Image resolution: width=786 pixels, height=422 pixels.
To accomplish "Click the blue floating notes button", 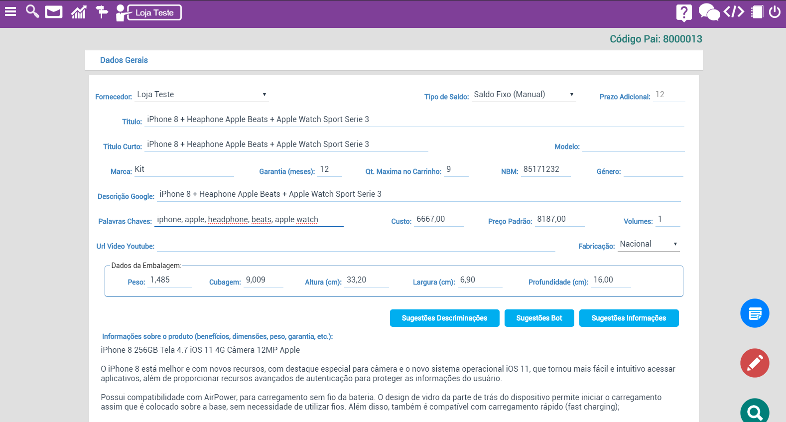I will coord(755,313).
